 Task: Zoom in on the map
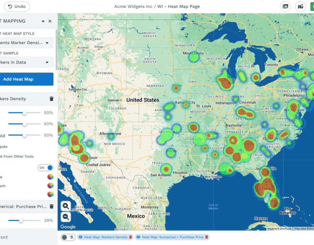click(66, 206)
